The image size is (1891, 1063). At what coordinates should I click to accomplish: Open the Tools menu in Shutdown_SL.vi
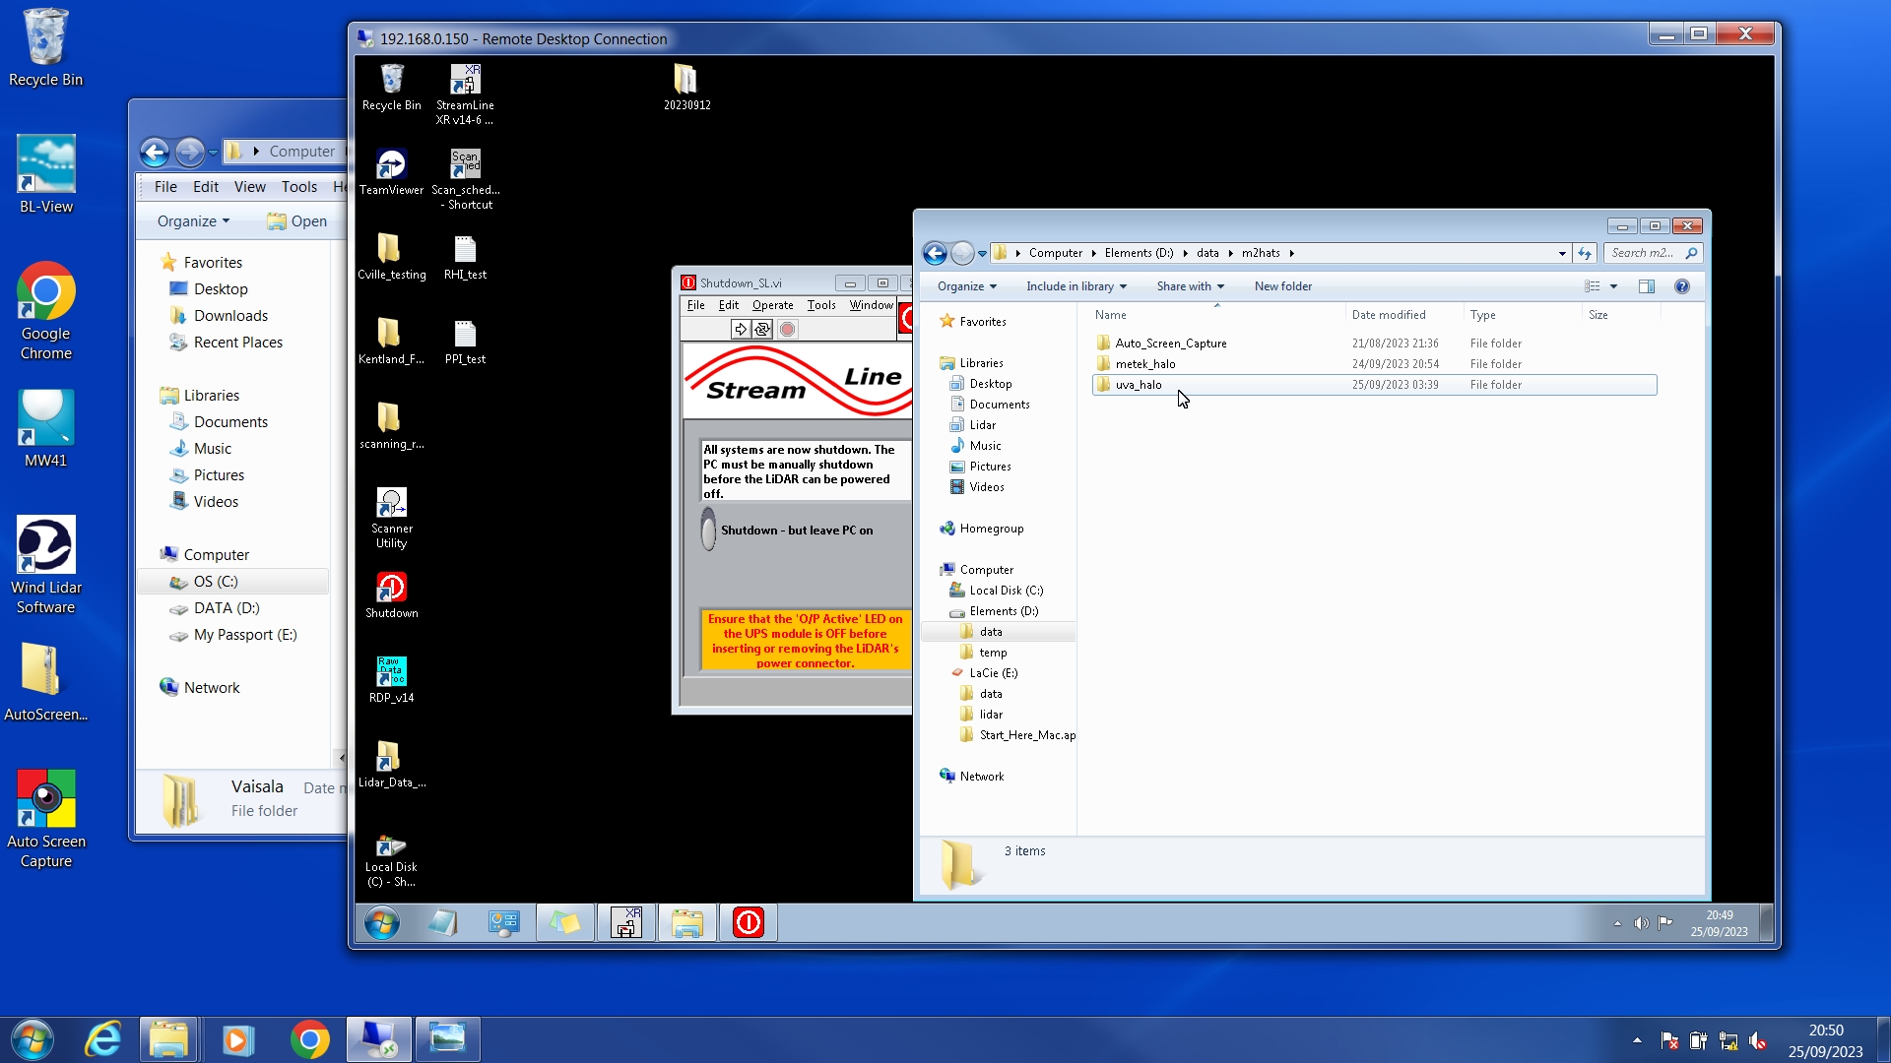pyautogui.click(x=820, y=305)
